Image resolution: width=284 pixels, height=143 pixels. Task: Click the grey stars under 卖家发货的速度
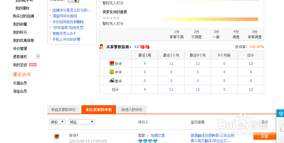coord(111,18)
